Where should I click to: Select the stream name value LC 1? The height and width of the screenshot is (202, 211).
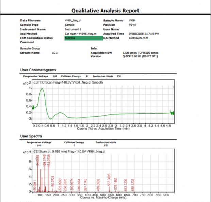click(55, 53)
